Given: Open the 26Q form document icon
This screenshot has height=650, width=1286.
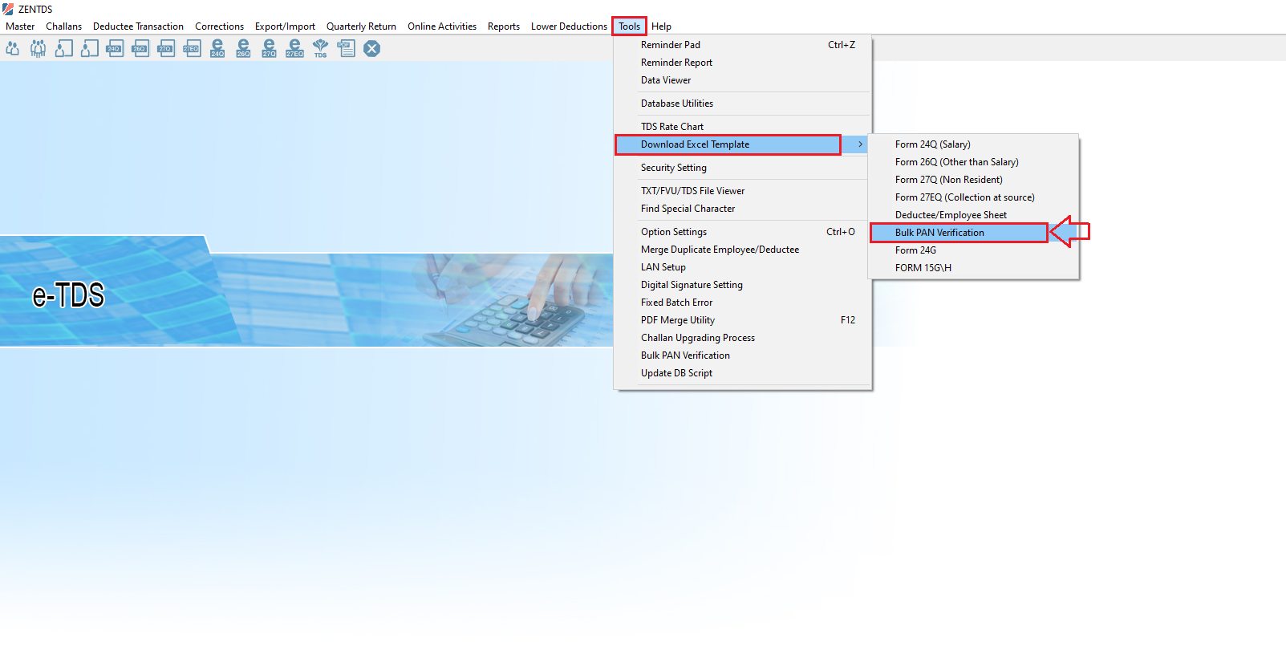Looking at the screenshot, I should [x=140, y=48].
